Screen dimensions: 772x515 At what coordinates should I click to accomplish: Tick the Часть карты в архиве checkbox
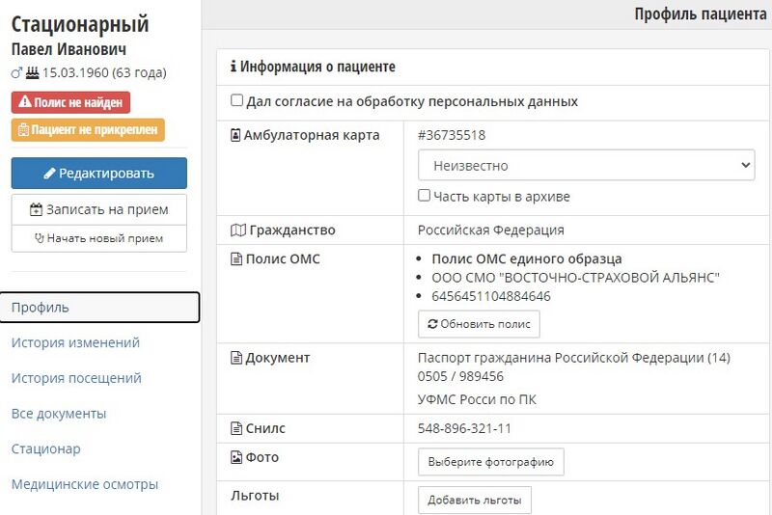[424, 195]
